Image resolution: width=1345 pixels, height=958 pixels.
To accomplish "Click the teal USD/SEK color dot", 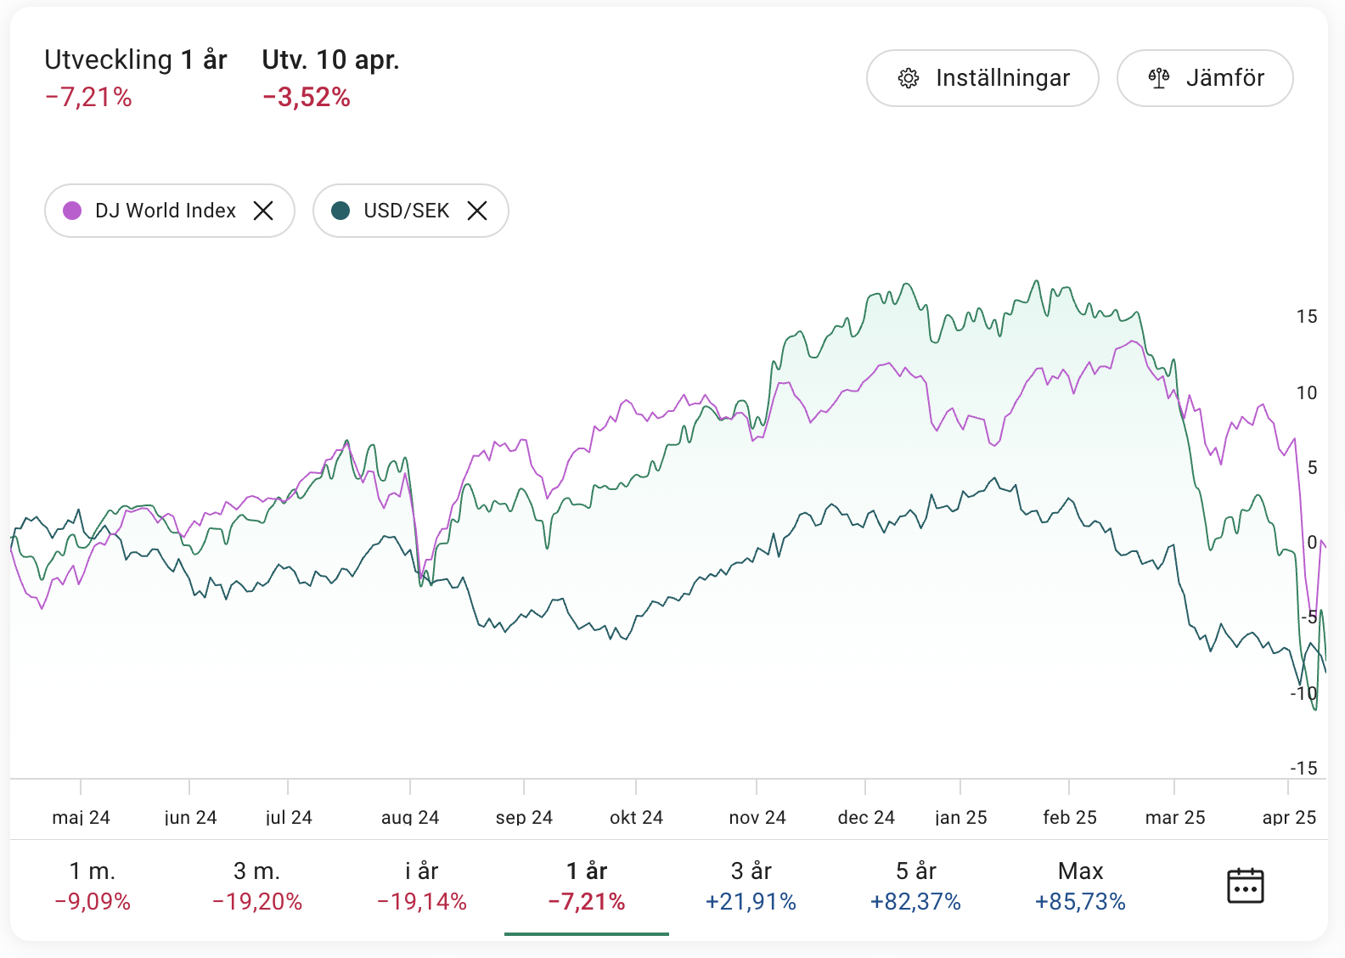I will pos(340,211).
